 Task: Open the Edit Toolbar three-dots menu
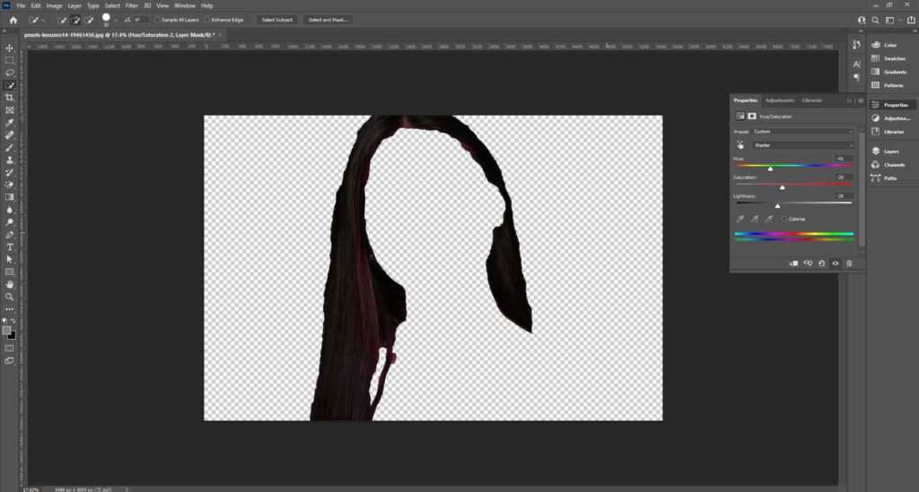(x=9, y=309)
